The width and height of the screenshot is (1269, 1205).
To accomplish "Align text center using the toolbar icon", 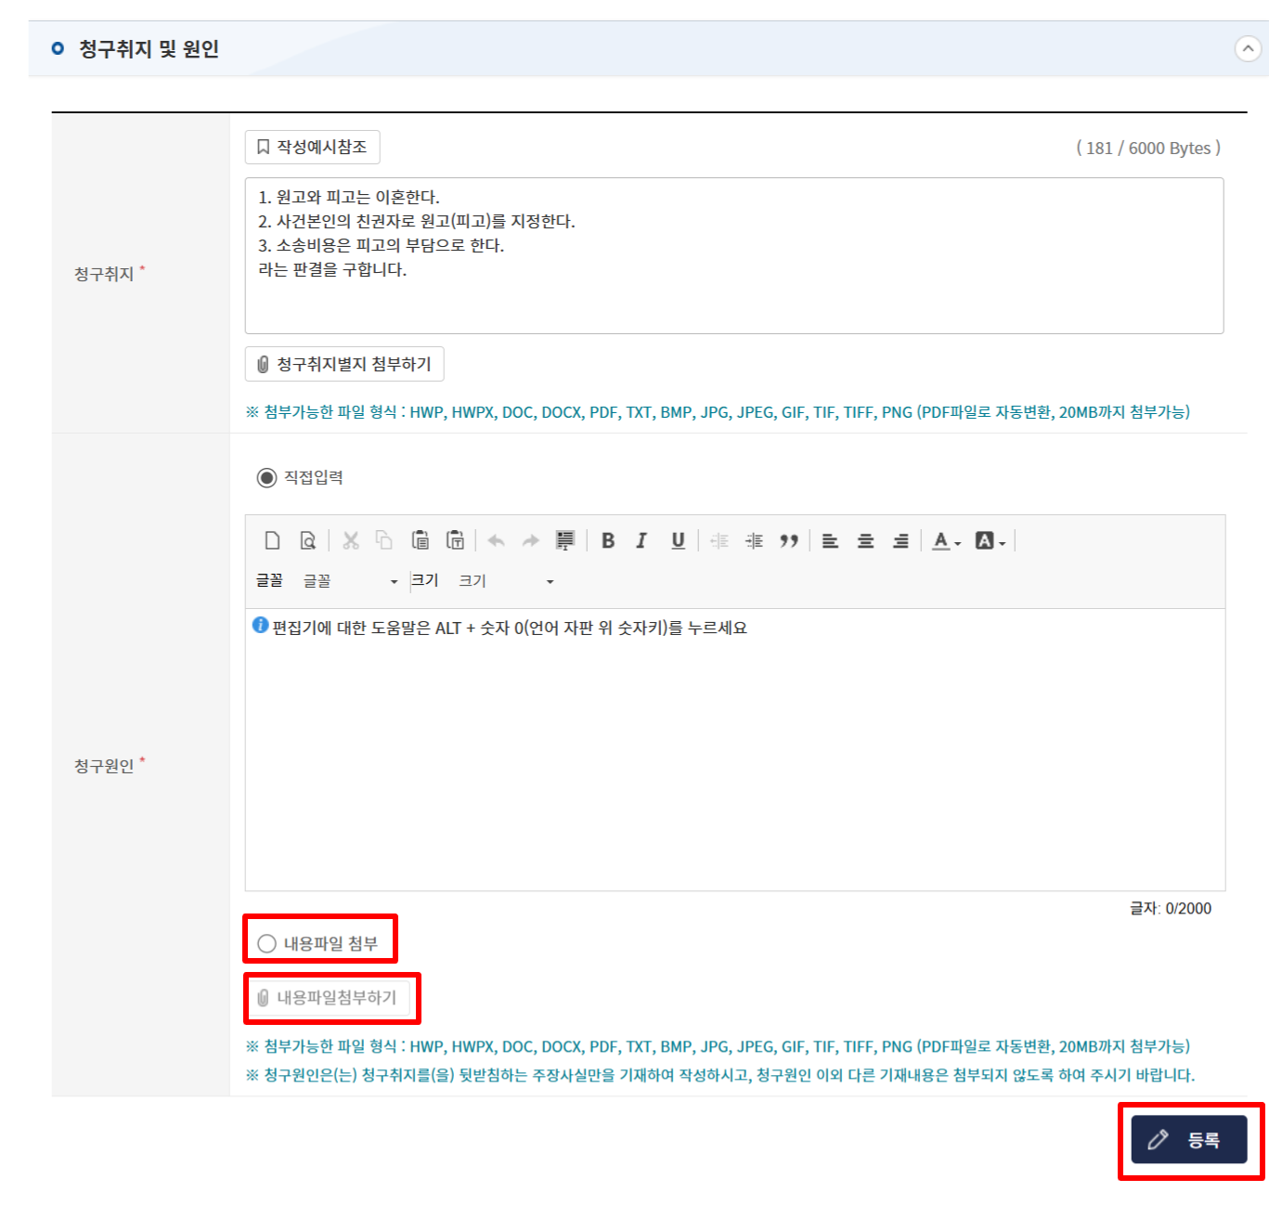I will tap(864, 540).
